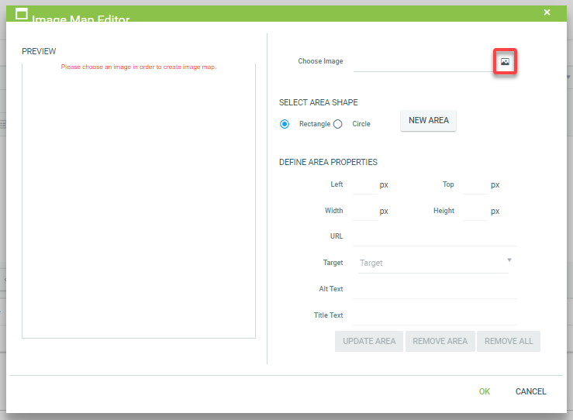This screenshot has height=420, width=573.
Task: Click the Left px input field
Action: (364, 185)
